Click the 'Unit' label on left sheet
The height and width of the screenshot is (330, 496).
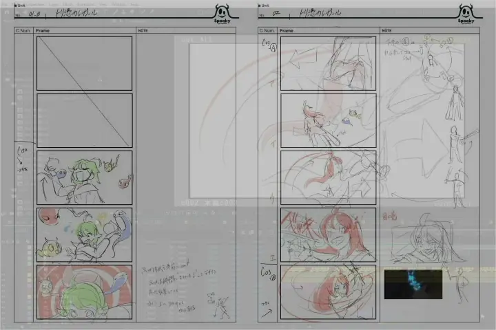click(x=21, y=5)
